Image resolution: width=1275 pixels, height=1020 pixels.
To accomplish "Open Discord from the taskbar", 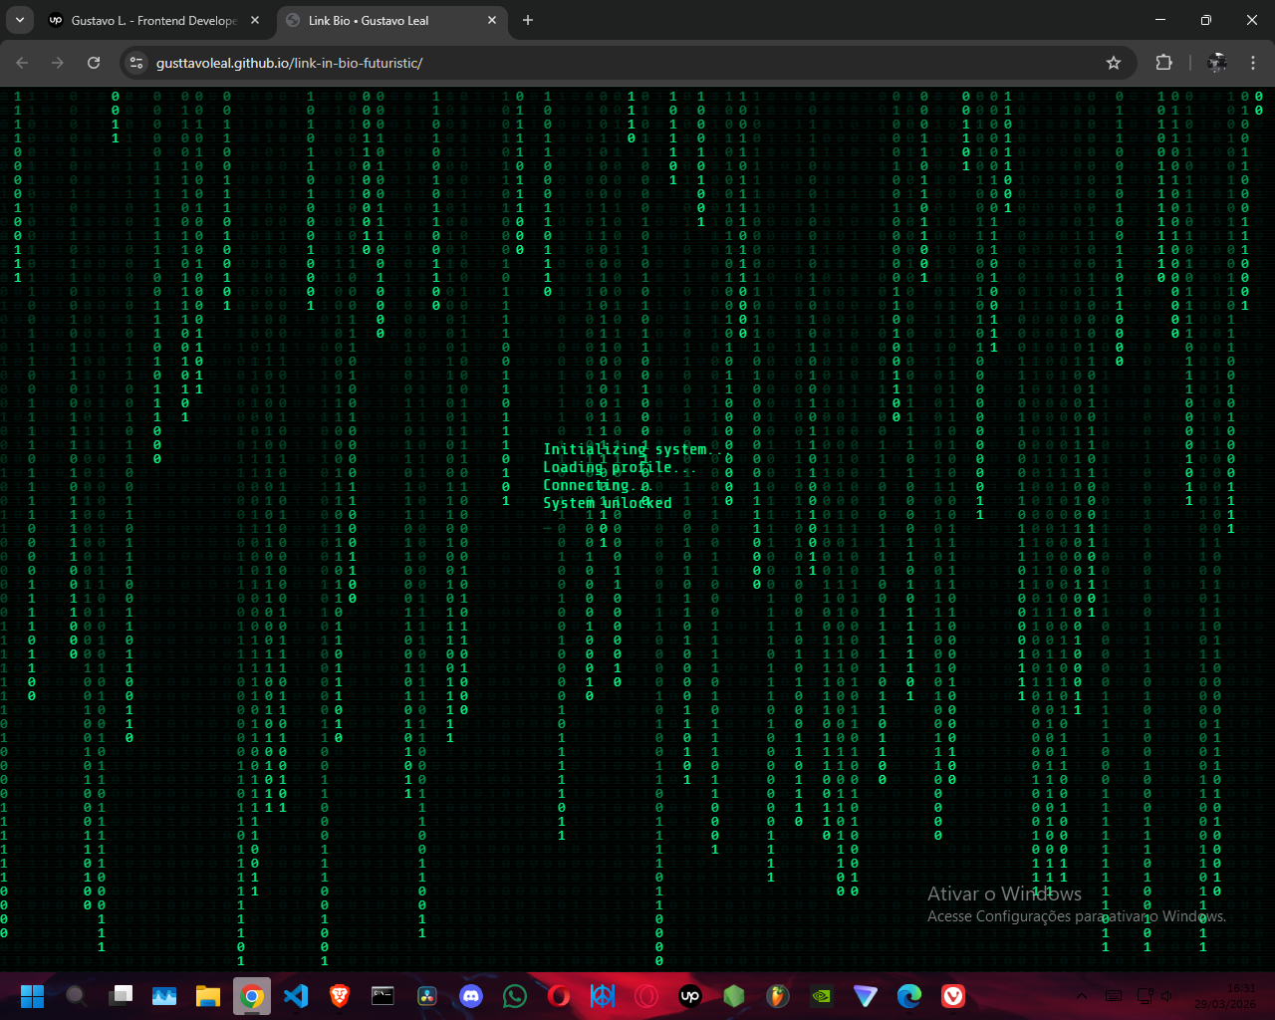I will pyautogui.click(x=471, y=995).
